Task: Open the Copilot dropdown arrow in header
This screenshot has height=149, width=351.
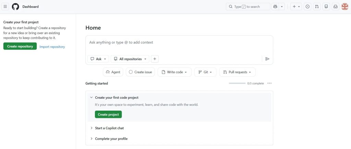Action: 282,7
